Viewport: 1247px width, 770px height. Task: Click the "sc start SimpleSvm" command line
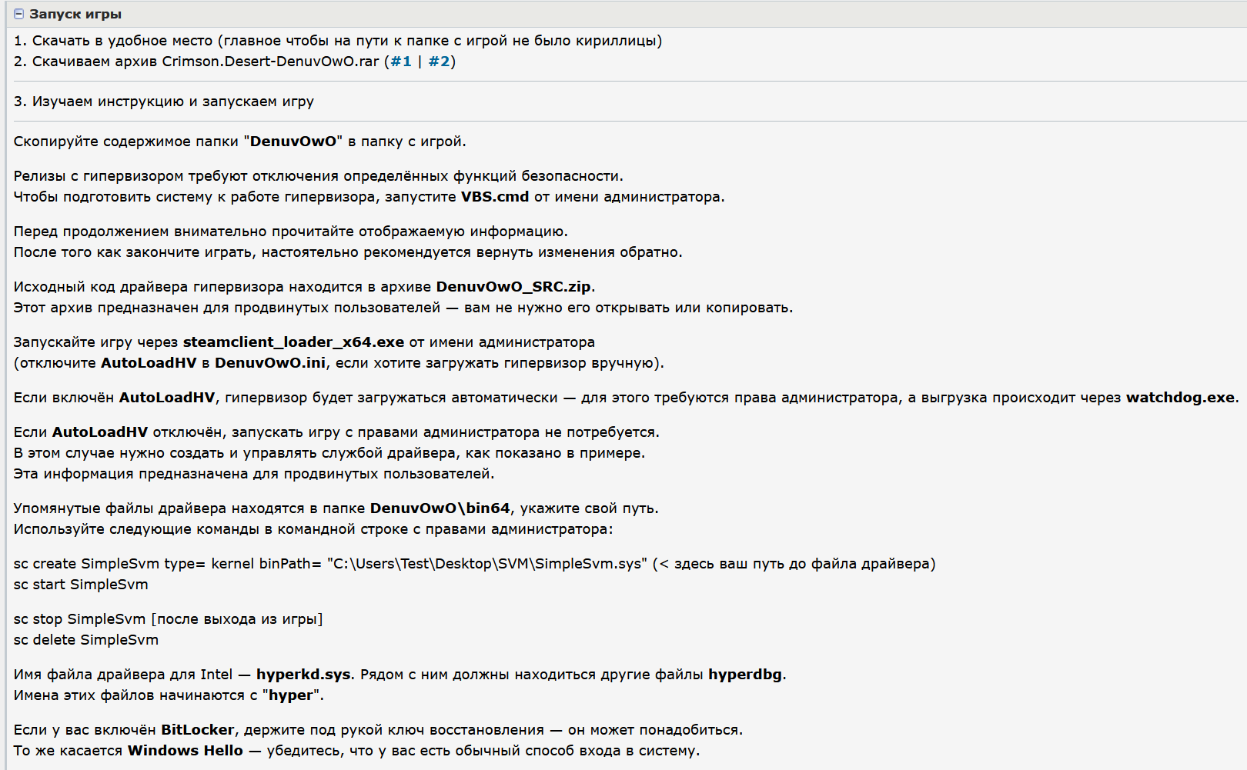[x=81, y=585]
